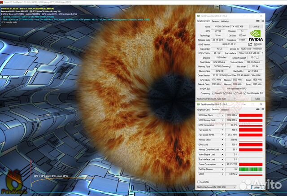Click the BIOS export share icon
Screen dimensions: 287x196
pyautogui.click(x=250, y=44)
